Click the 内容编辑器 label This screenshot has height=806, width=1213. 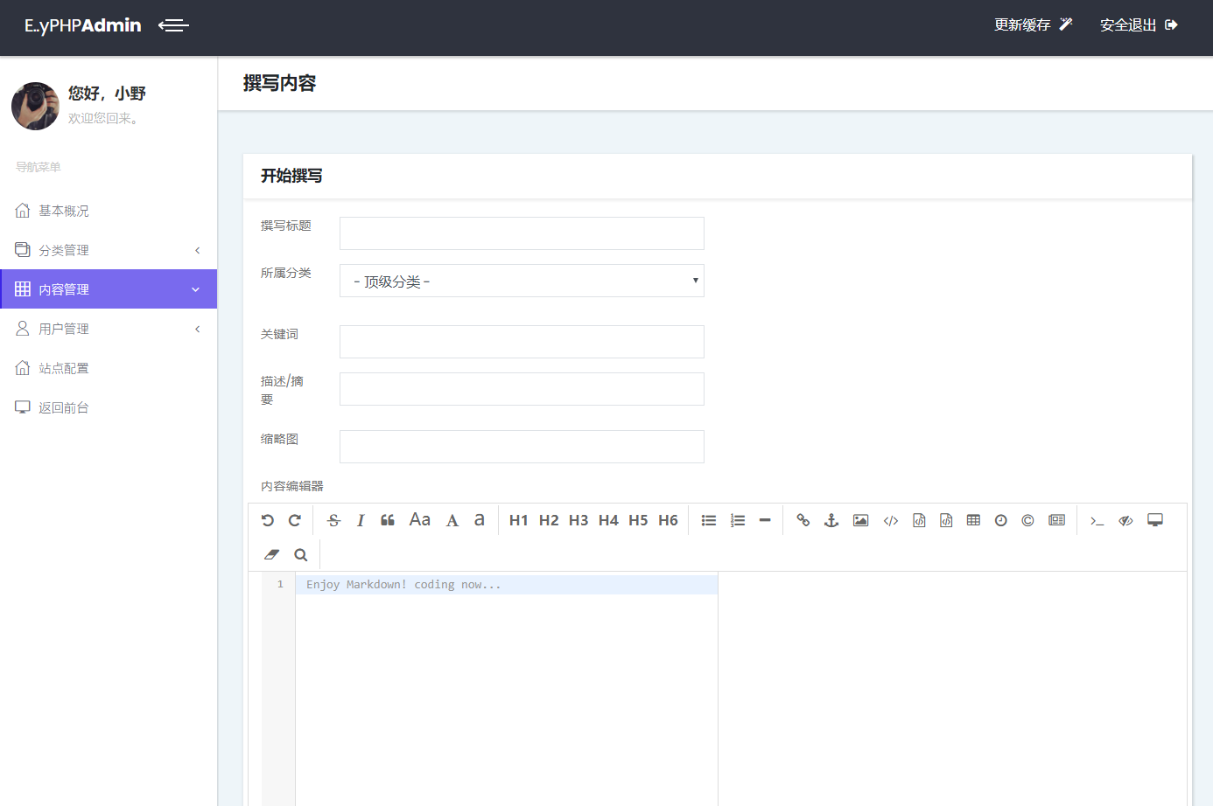pos(292,486)
